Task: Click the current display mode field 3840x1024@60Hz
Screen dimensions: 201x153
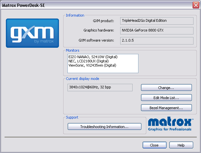Action: click(x=100, y=87)
